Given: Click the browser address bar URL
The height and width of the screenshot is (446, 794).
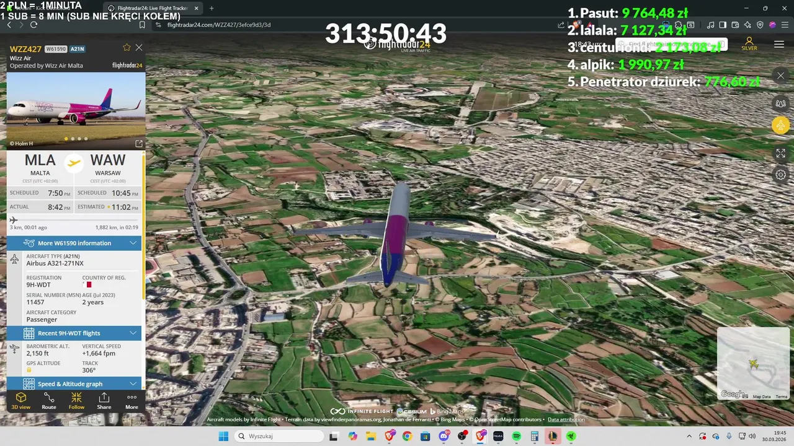Looking at the screenshot, I should (219, 25).
